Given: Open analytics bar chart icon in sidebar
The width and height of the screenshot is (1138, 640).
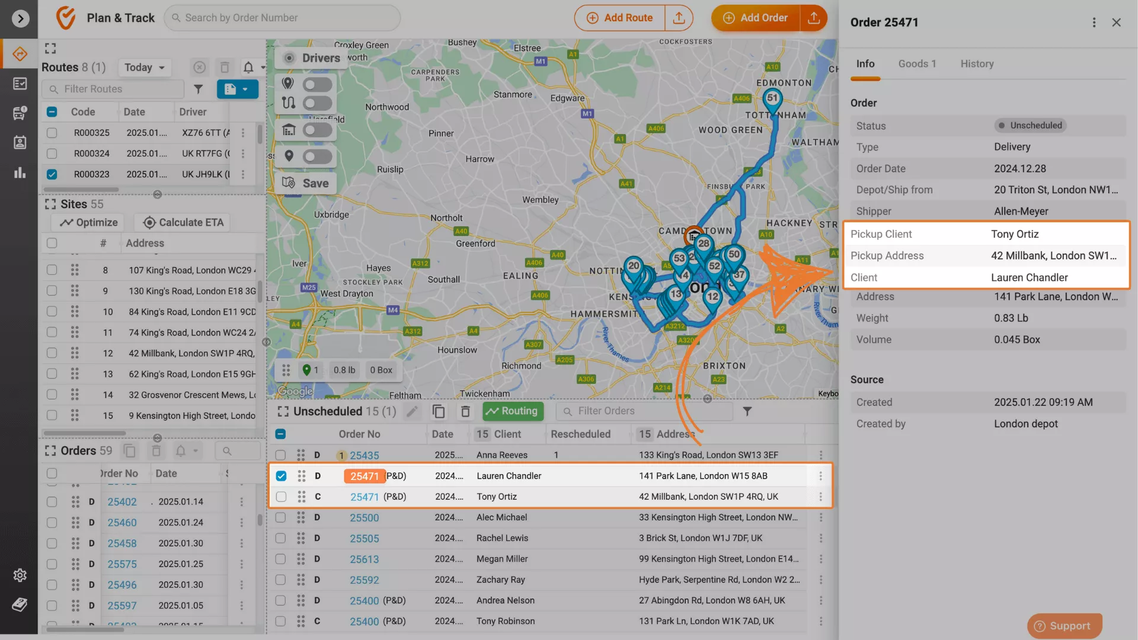Looking at the screenshot, I should pyautogui.click(x=20, y=172).
